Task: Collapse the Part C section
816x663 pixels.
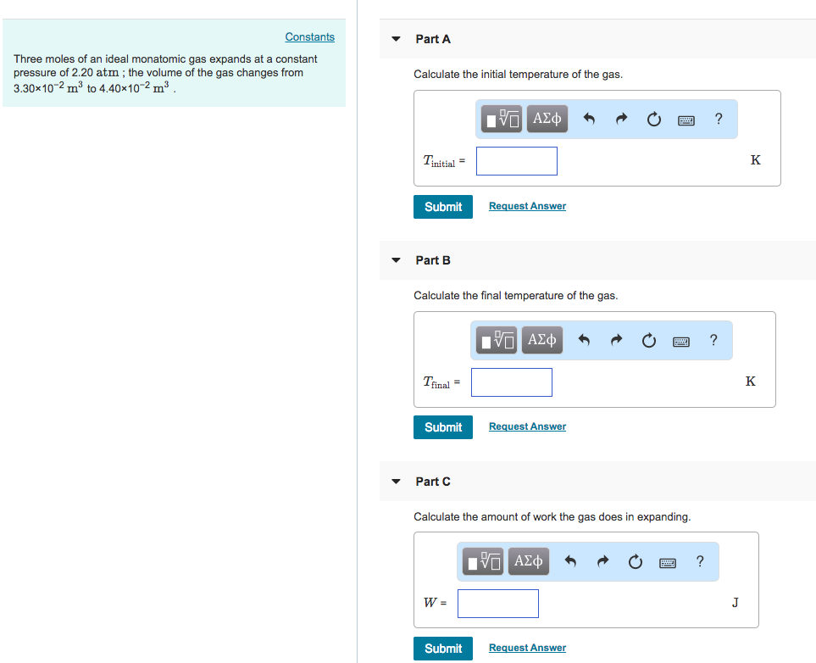Action: coord(396,482)
